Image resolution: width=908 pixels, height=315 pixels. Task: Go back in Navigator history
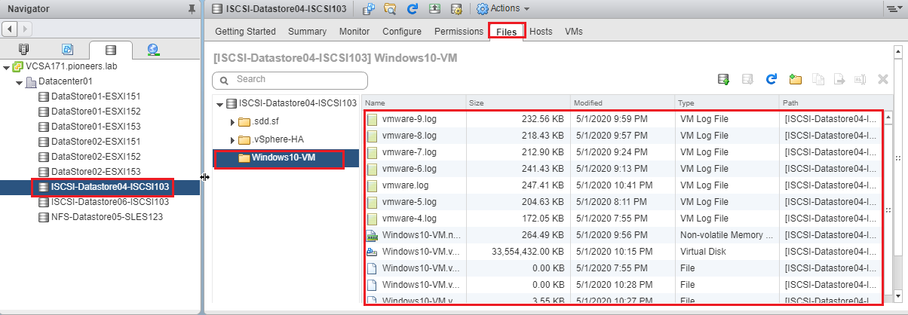click(x=9, y=29)
